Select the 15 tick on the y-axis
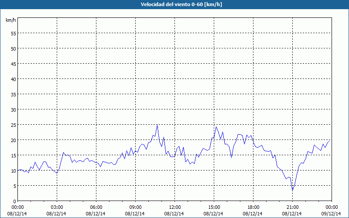349x218 pixels. point(14,156)
